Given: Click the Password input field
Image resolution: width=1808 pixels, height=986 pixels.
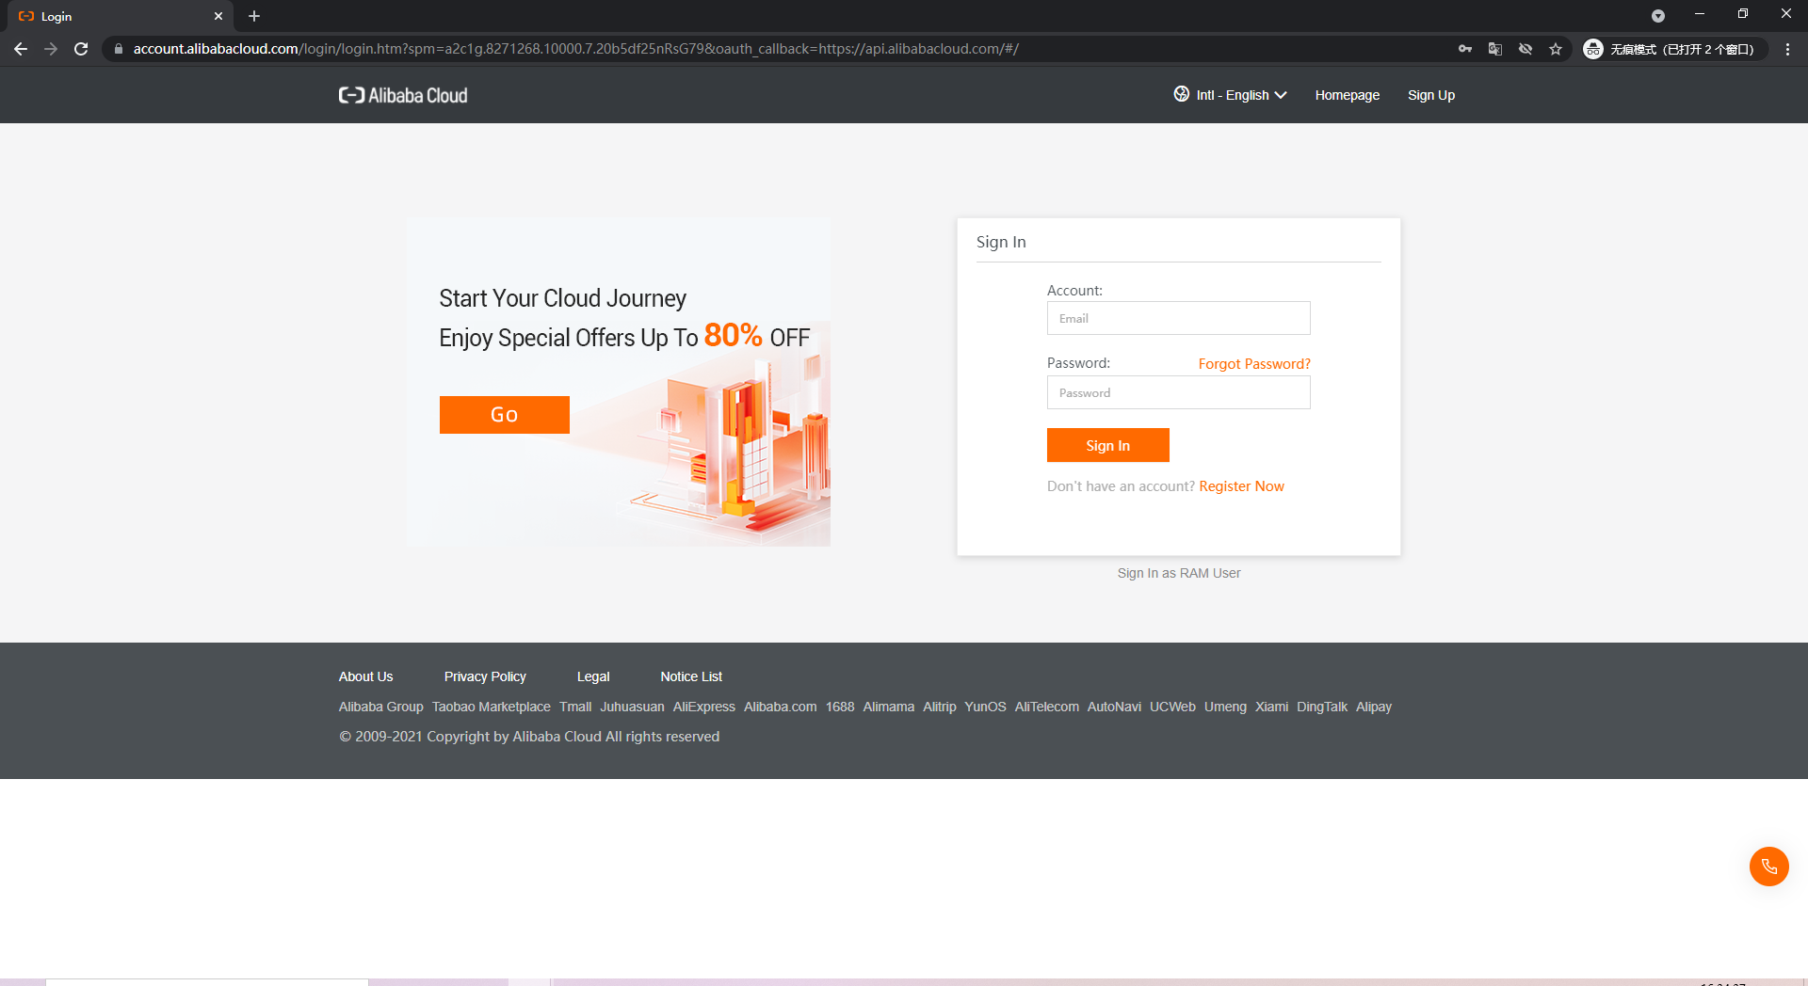Looking at the screenshot, I should 1178,392.
